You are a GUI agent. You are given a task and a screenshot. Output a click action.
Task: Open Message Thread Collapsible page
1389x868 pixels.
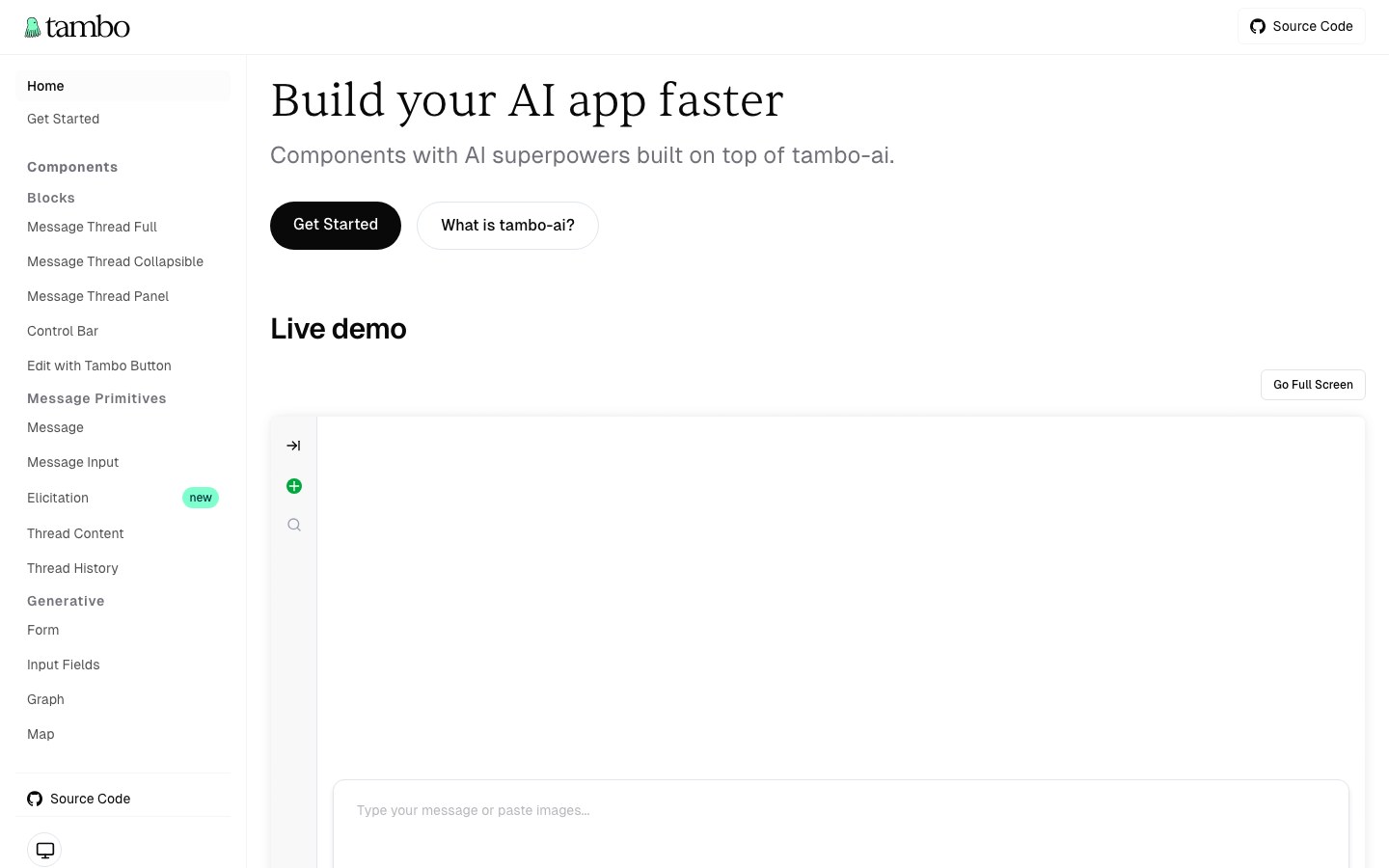pyautogui.click(x=123, y=261)
